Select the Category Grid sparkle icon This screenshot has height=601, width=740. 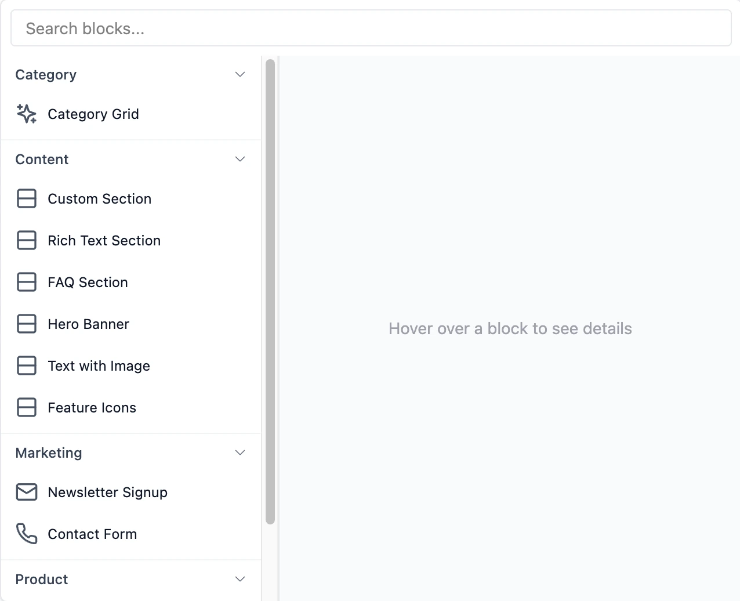coord(26,114)
